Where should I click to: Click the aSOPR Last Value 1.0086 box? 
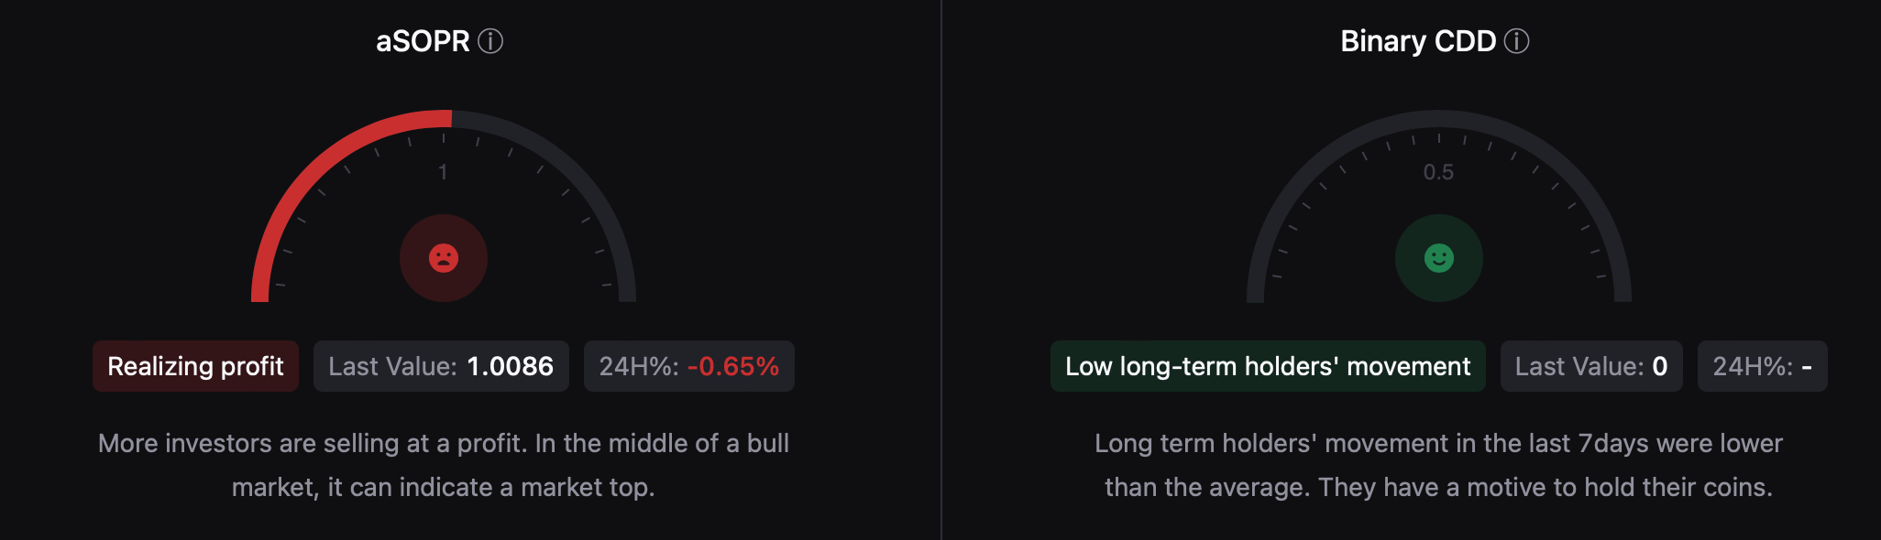[x=441, y=366]
